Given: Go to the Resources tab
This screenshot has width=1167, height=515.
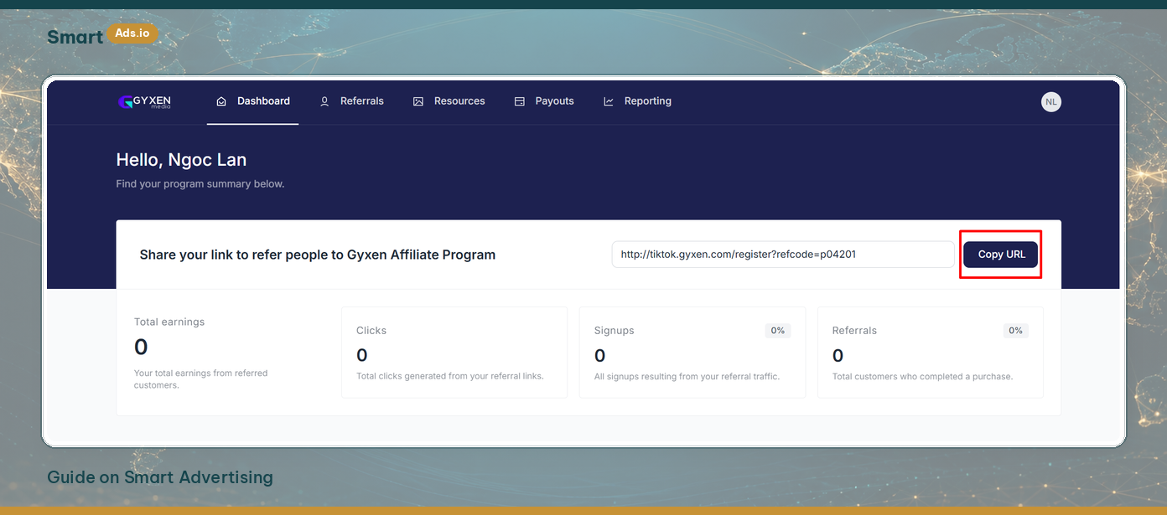Looking at the screenshot, I should pos(449,101).
